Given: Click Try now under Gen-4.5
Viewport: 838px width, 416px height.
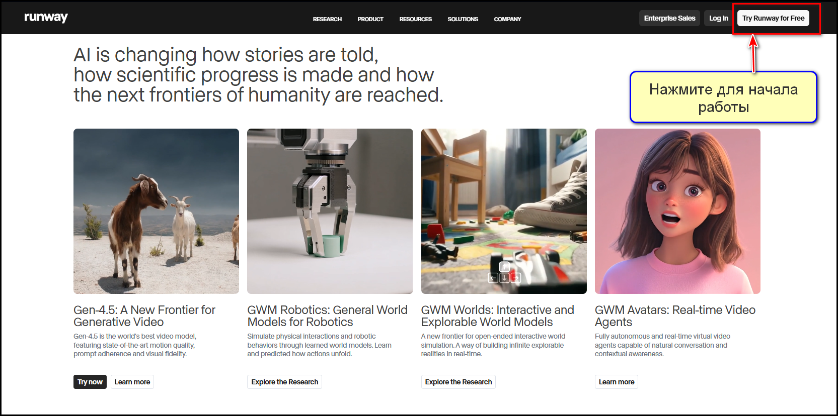Looking at the screenshot, I should click(x=90, y=382).
